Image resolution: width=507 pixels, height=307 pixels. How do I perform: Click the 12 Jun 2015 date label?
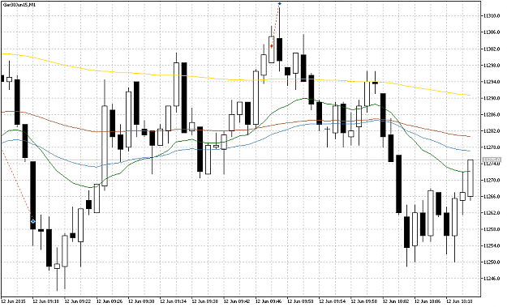coord(14,301)
